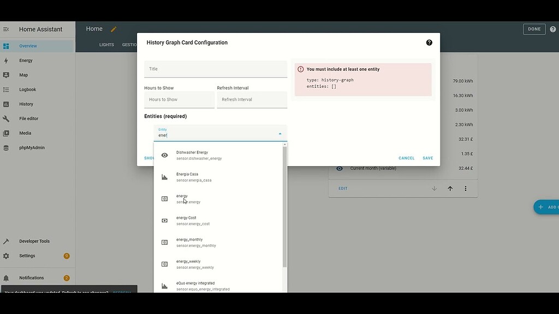
Task: Open dialog help with question mark icon
Action: click(x=430, y=42)
